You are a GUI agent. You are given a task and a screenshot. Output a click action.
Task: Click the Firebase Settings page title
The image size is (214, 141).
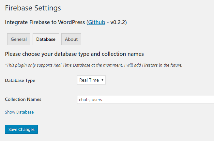[x=33, y=8]
